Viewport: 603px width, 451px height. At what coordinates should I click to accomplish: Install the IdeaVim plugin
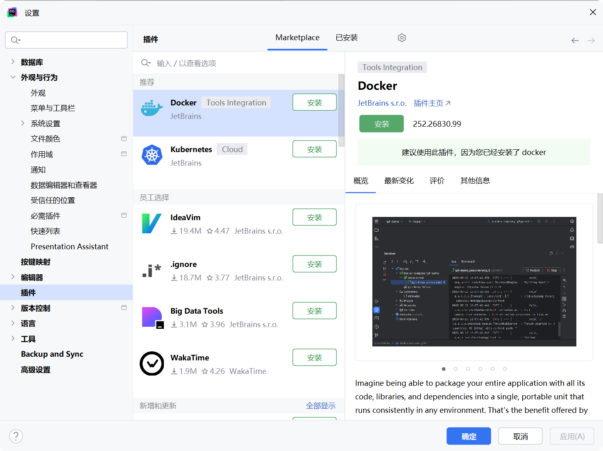click(x=315, y=217)
